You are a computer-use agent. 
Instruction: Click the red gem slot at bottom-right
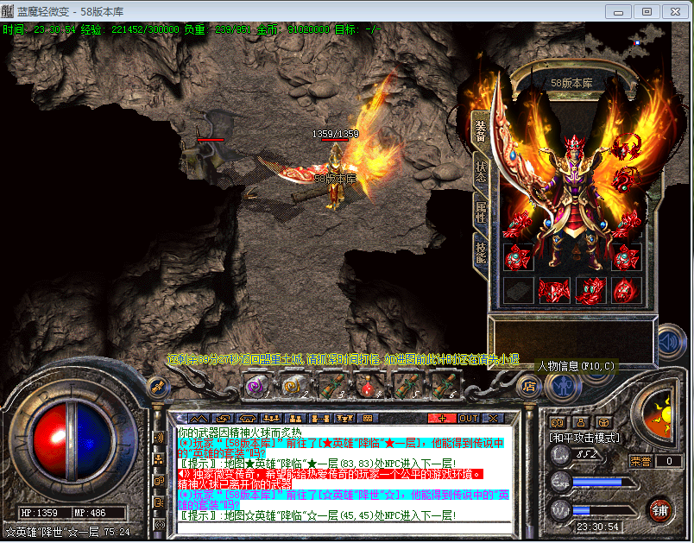(627, 291)
